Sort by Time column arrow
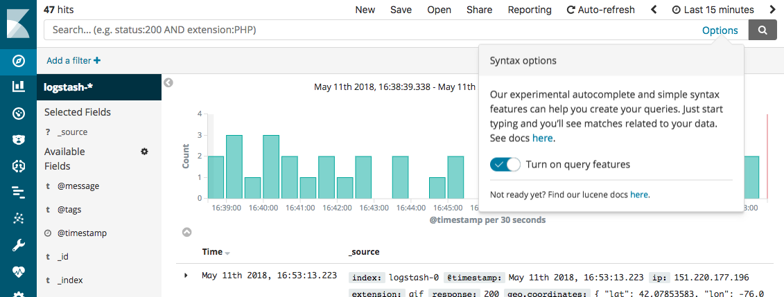 click(x=227, y=253)
